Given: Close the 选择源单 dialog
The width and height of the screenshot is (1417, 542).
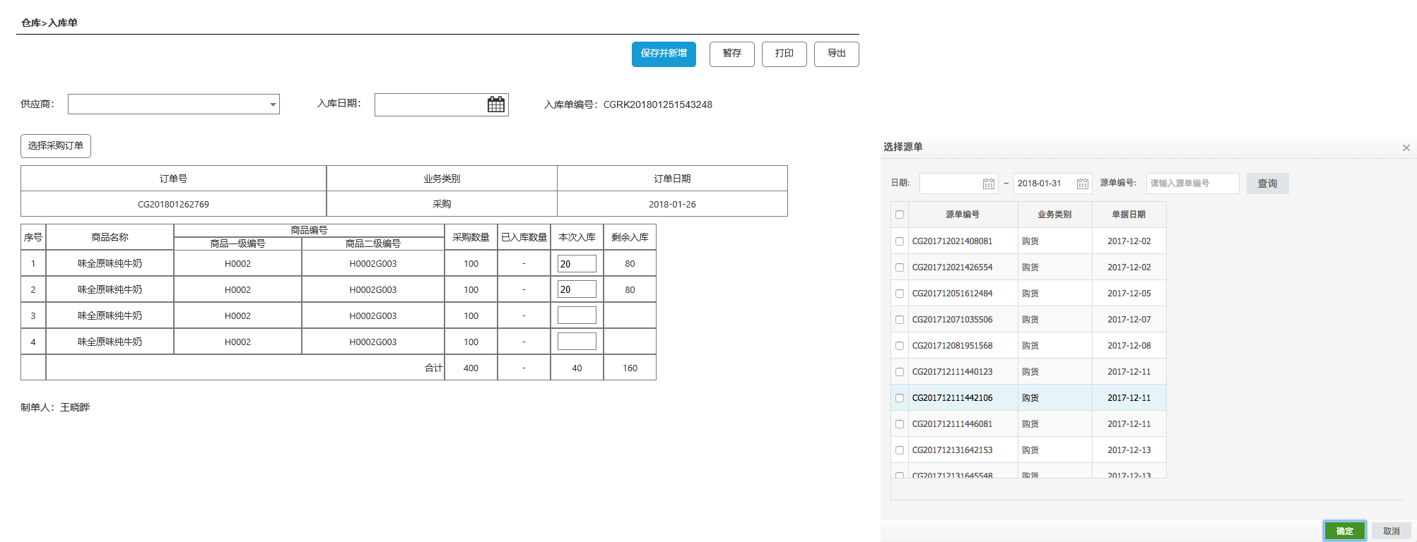Looking at the screenshot, I should tap(1406, 147).
